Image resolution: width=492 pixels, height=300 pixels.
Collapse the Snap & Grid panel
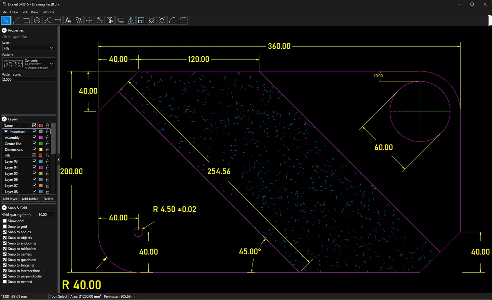(x=4, y=208)
